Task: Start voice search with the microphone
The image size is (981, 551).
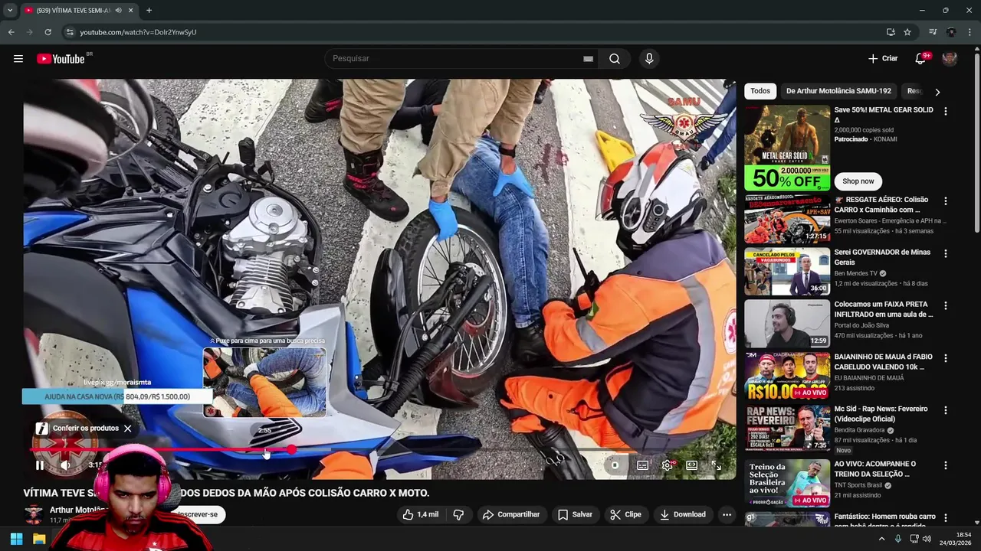Action: pos(649,59)
